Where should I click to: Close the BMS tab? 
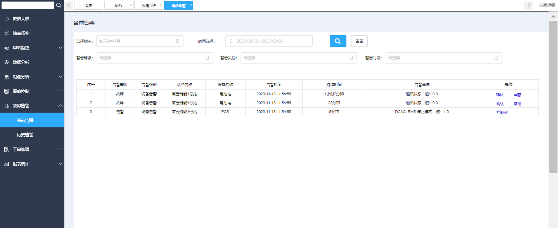click(x=131, y=5)
